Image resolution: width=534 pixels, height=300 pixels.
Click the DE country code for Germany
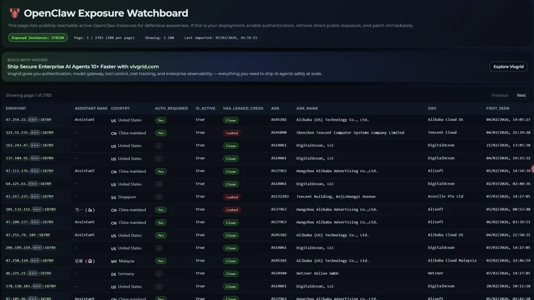[x=113, y=274]
